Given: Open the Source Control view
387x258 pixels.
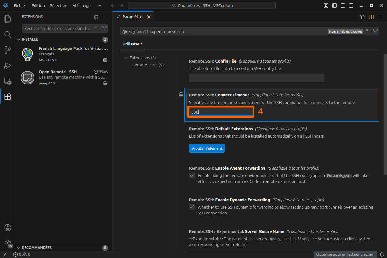Looking at the screenshot, I should click(7, 50).
